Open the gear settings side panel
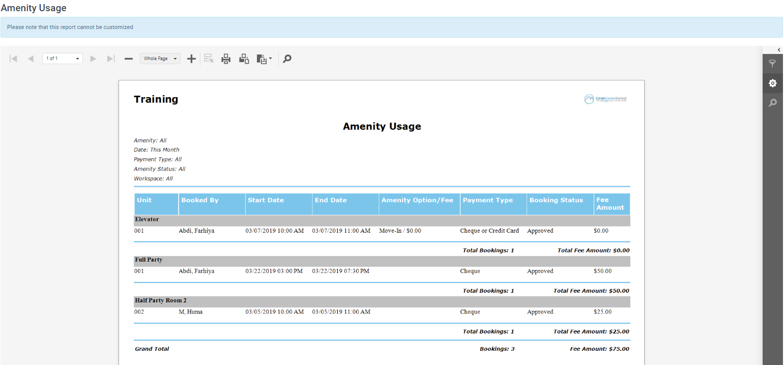Screen dimensions: 784x365 [x=772, y=83]
